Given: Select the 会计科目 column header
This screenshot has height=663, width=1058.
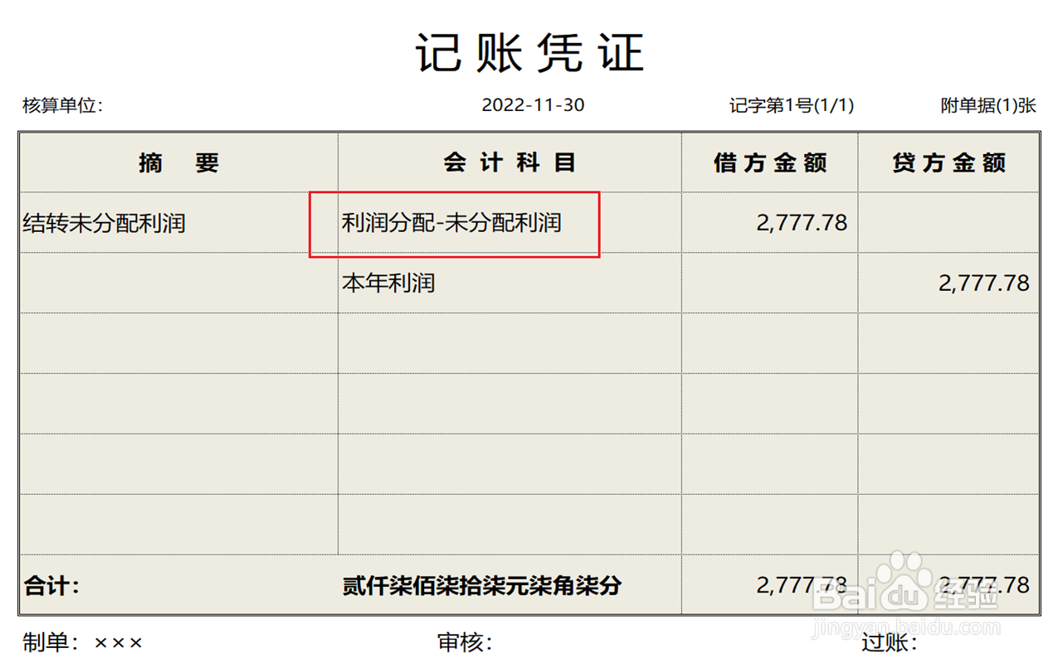Looking at the screenshot, I should coord(509,162).
